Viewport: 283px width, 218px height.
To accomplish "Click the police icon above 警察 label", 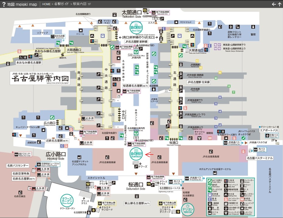I will tap(253, 27).
